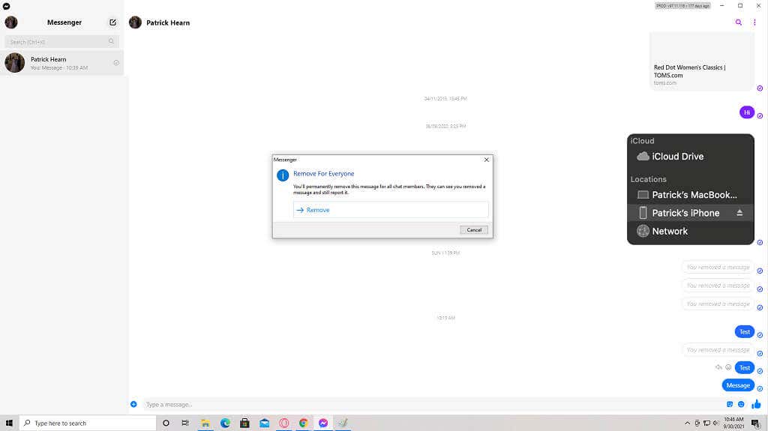Open Messenger from the Windows taskbar

323,423
